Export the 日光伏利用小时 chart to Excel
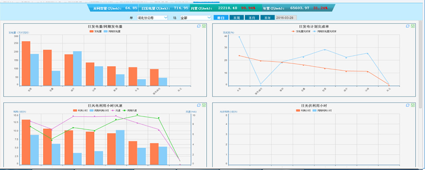The height and width of the screenshot is (170, 425). [412, 105]
